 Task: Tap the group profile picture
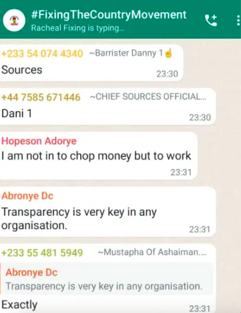(x=14, y=20)
